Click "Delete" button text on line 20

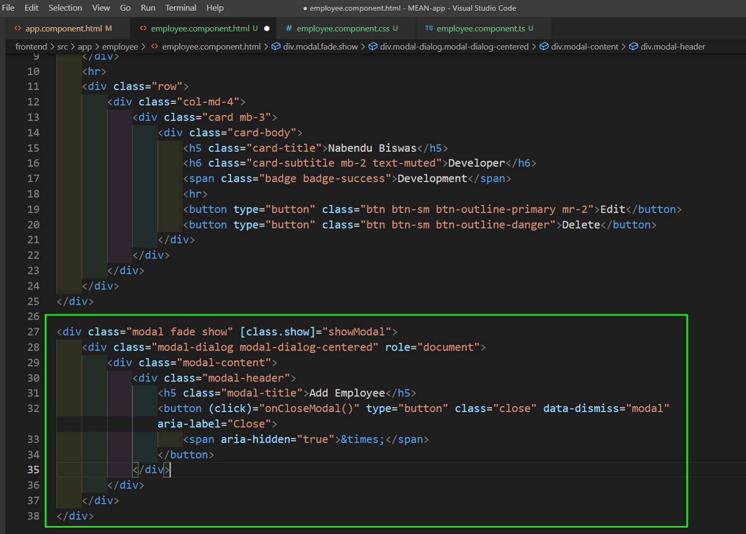pyautogui.click(x=581, y=225)
